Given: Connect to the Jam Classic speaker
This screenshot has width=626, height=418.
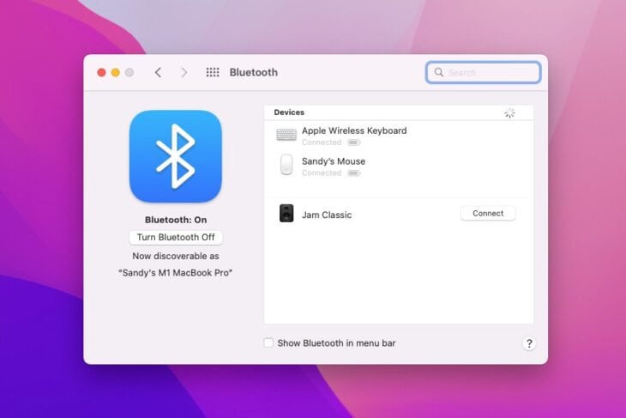Looking at the screenshot, I should click(x=488, y=214).
